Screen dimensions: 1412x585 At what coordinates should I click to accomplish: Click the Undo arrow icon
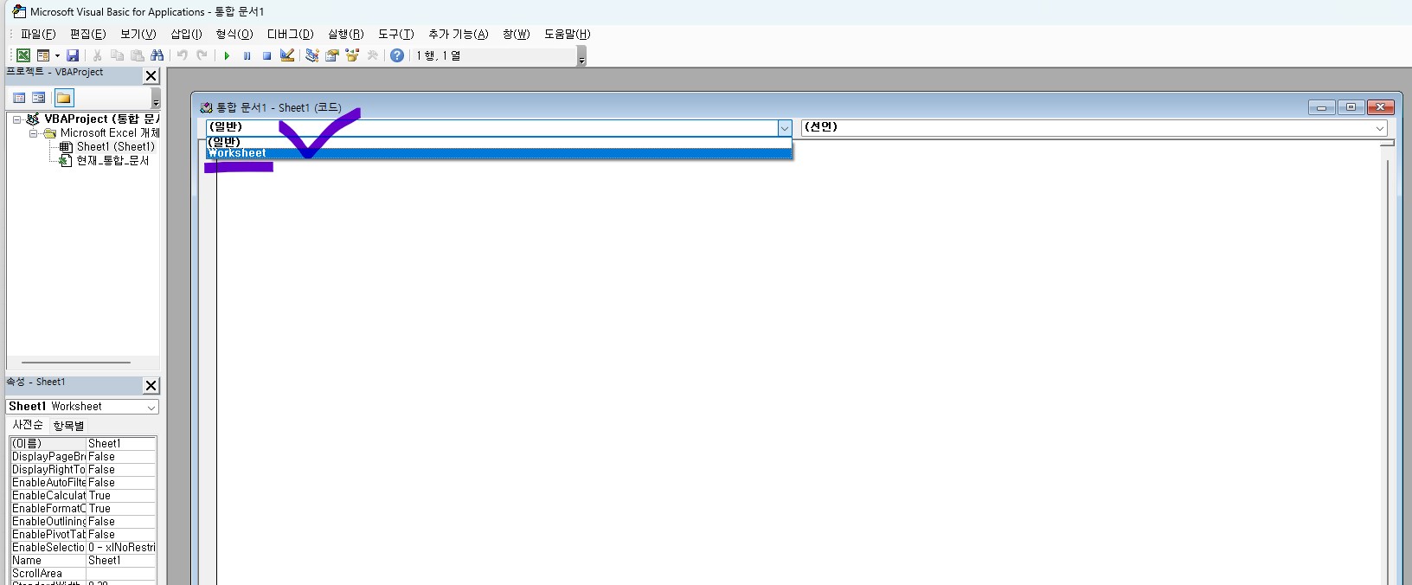click(183, 55)
